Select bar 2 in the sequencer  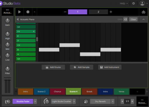98,12
